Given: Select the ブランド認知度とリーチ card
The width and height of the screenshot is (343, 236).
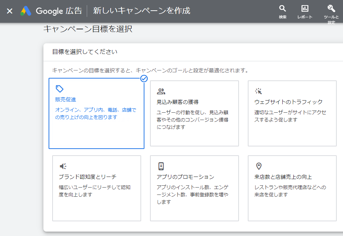Looking at the screenshot, I should tap(96, 188).
